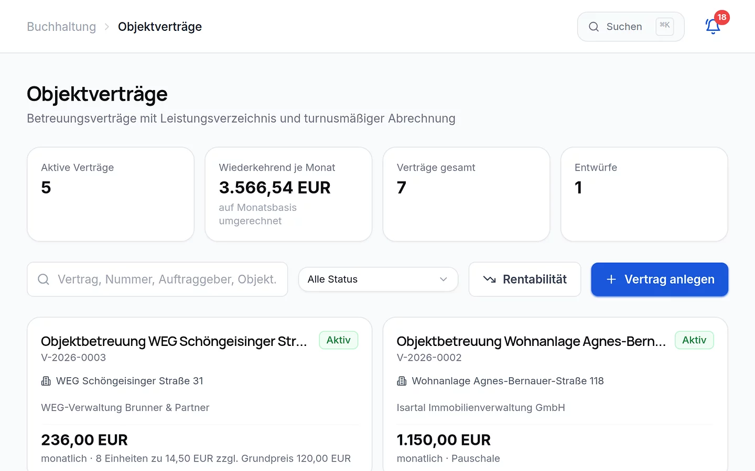Viewport: 755px width, 471px height.
Task: Select the Entwürfe stat card
Action: click(x=644, y=194)
